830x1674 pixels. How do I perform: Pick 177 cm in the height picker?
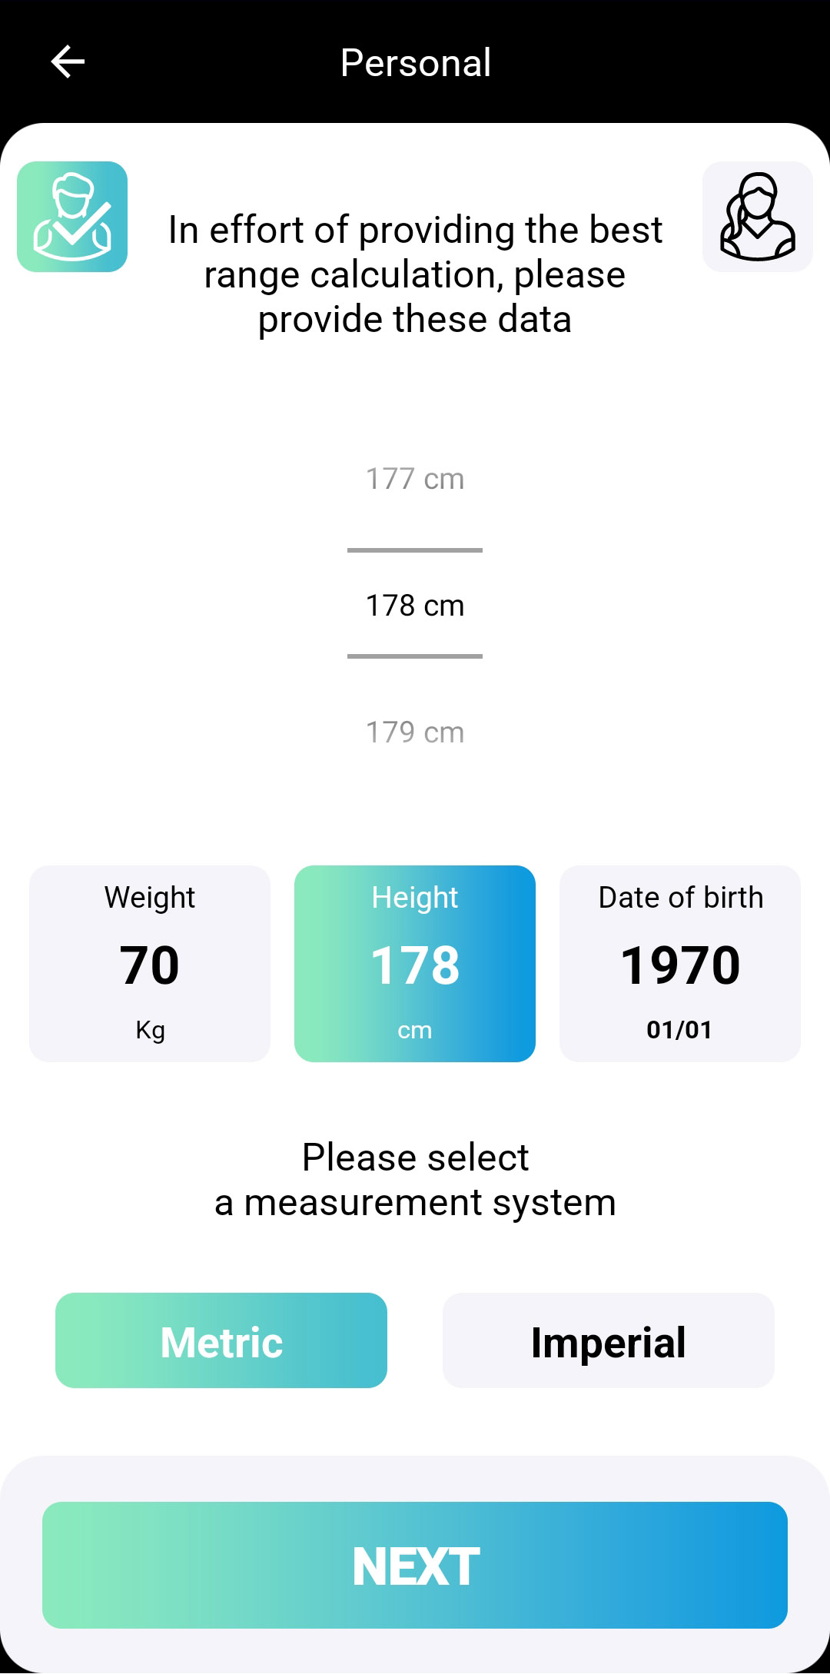(x=415, y=479)
